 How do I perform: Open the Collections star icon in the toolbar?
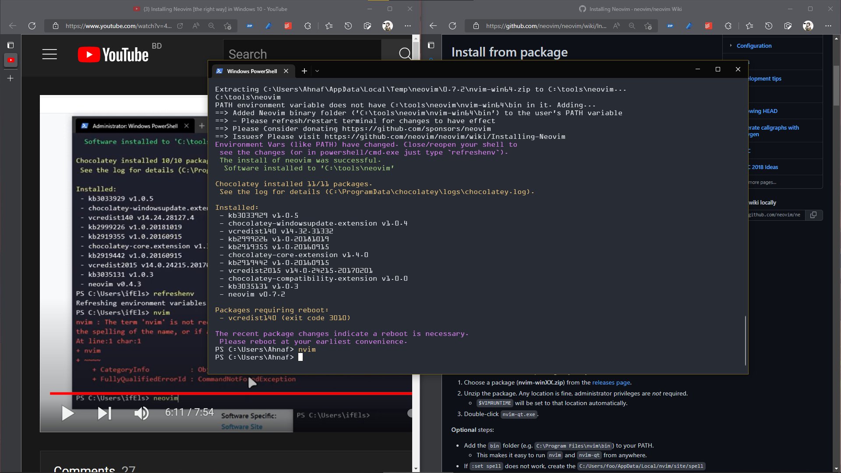tap(329, 26)
